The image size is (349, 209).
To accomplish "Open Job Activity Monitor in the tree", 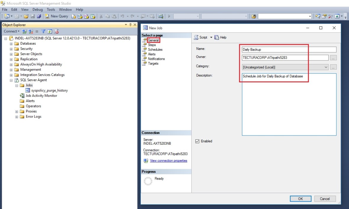I will (x=41, y=96).
